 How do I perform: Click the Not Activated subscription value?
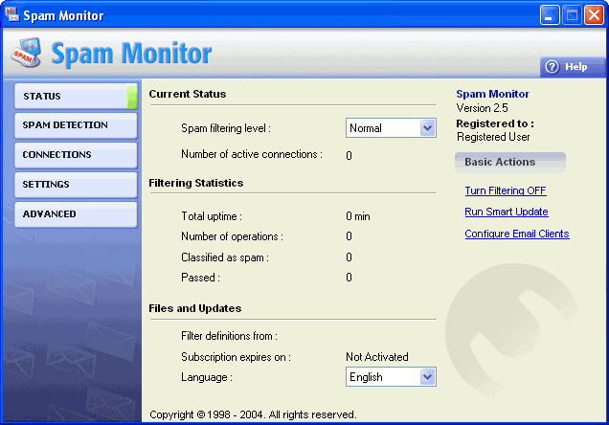click(x=376, y=357)
